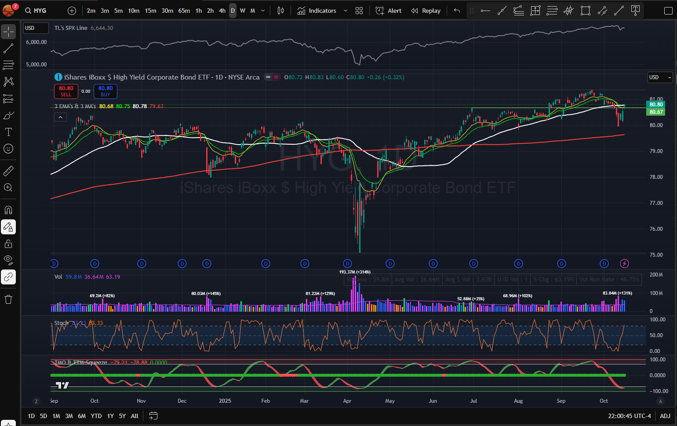The height and width of the screenshot is (426, 677).
Task: Open the Fibonacci and Gann tools
Action: tap(8, 65)
